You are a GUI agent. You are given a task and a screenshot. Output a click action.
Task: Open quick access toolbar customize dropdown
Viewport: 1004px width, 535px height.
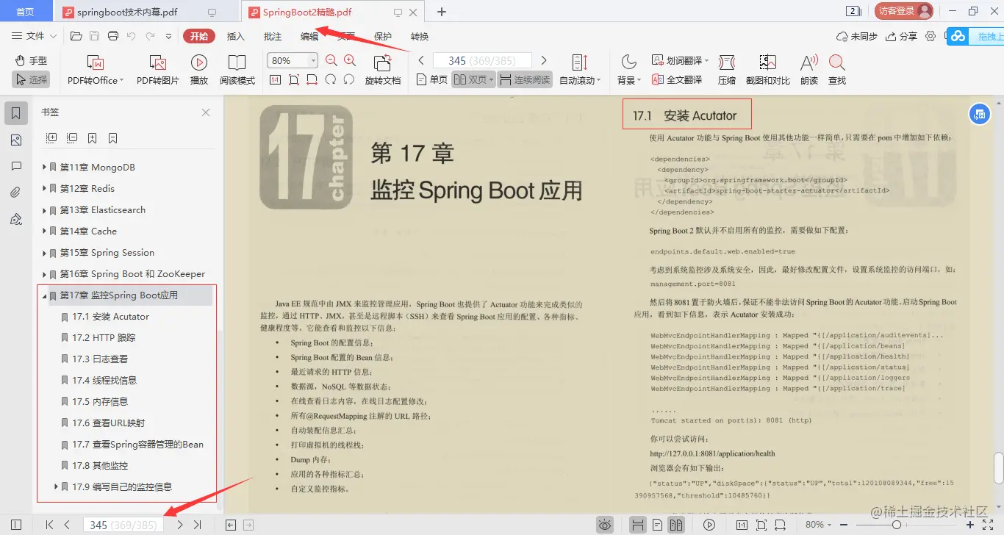click(168, 36)
